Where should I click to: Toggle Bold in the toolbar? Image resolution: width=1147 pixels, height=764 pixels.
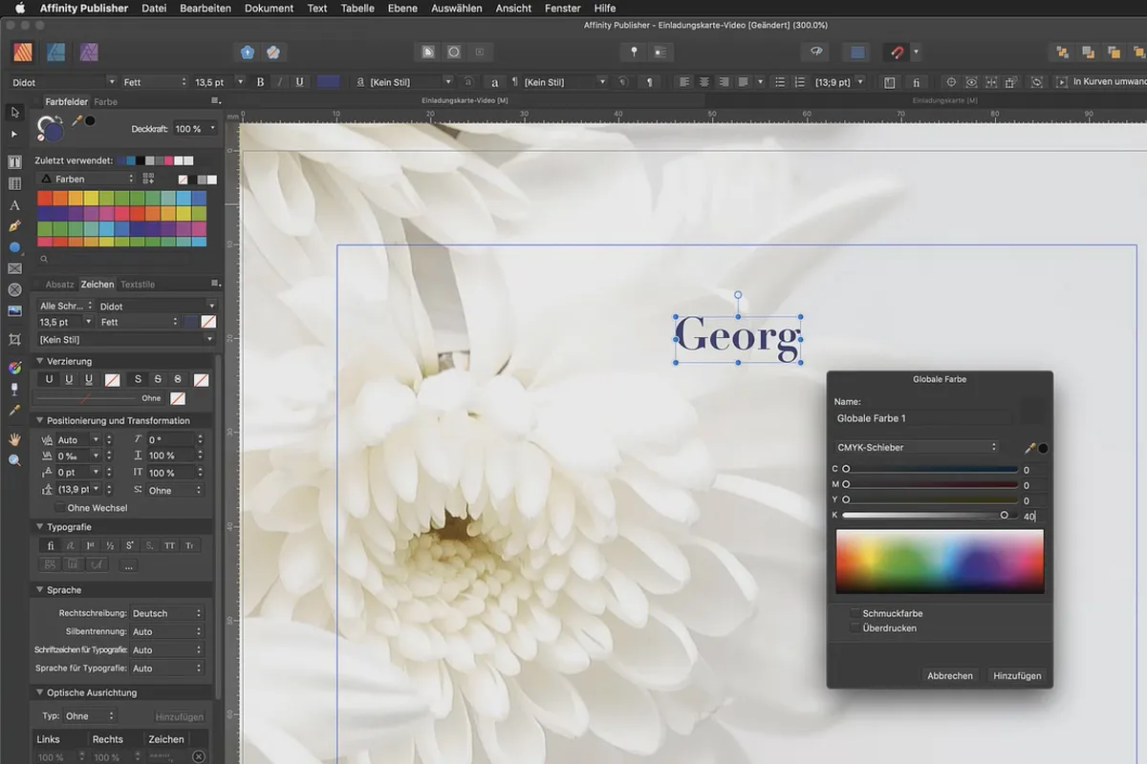(x=261, y=82)
